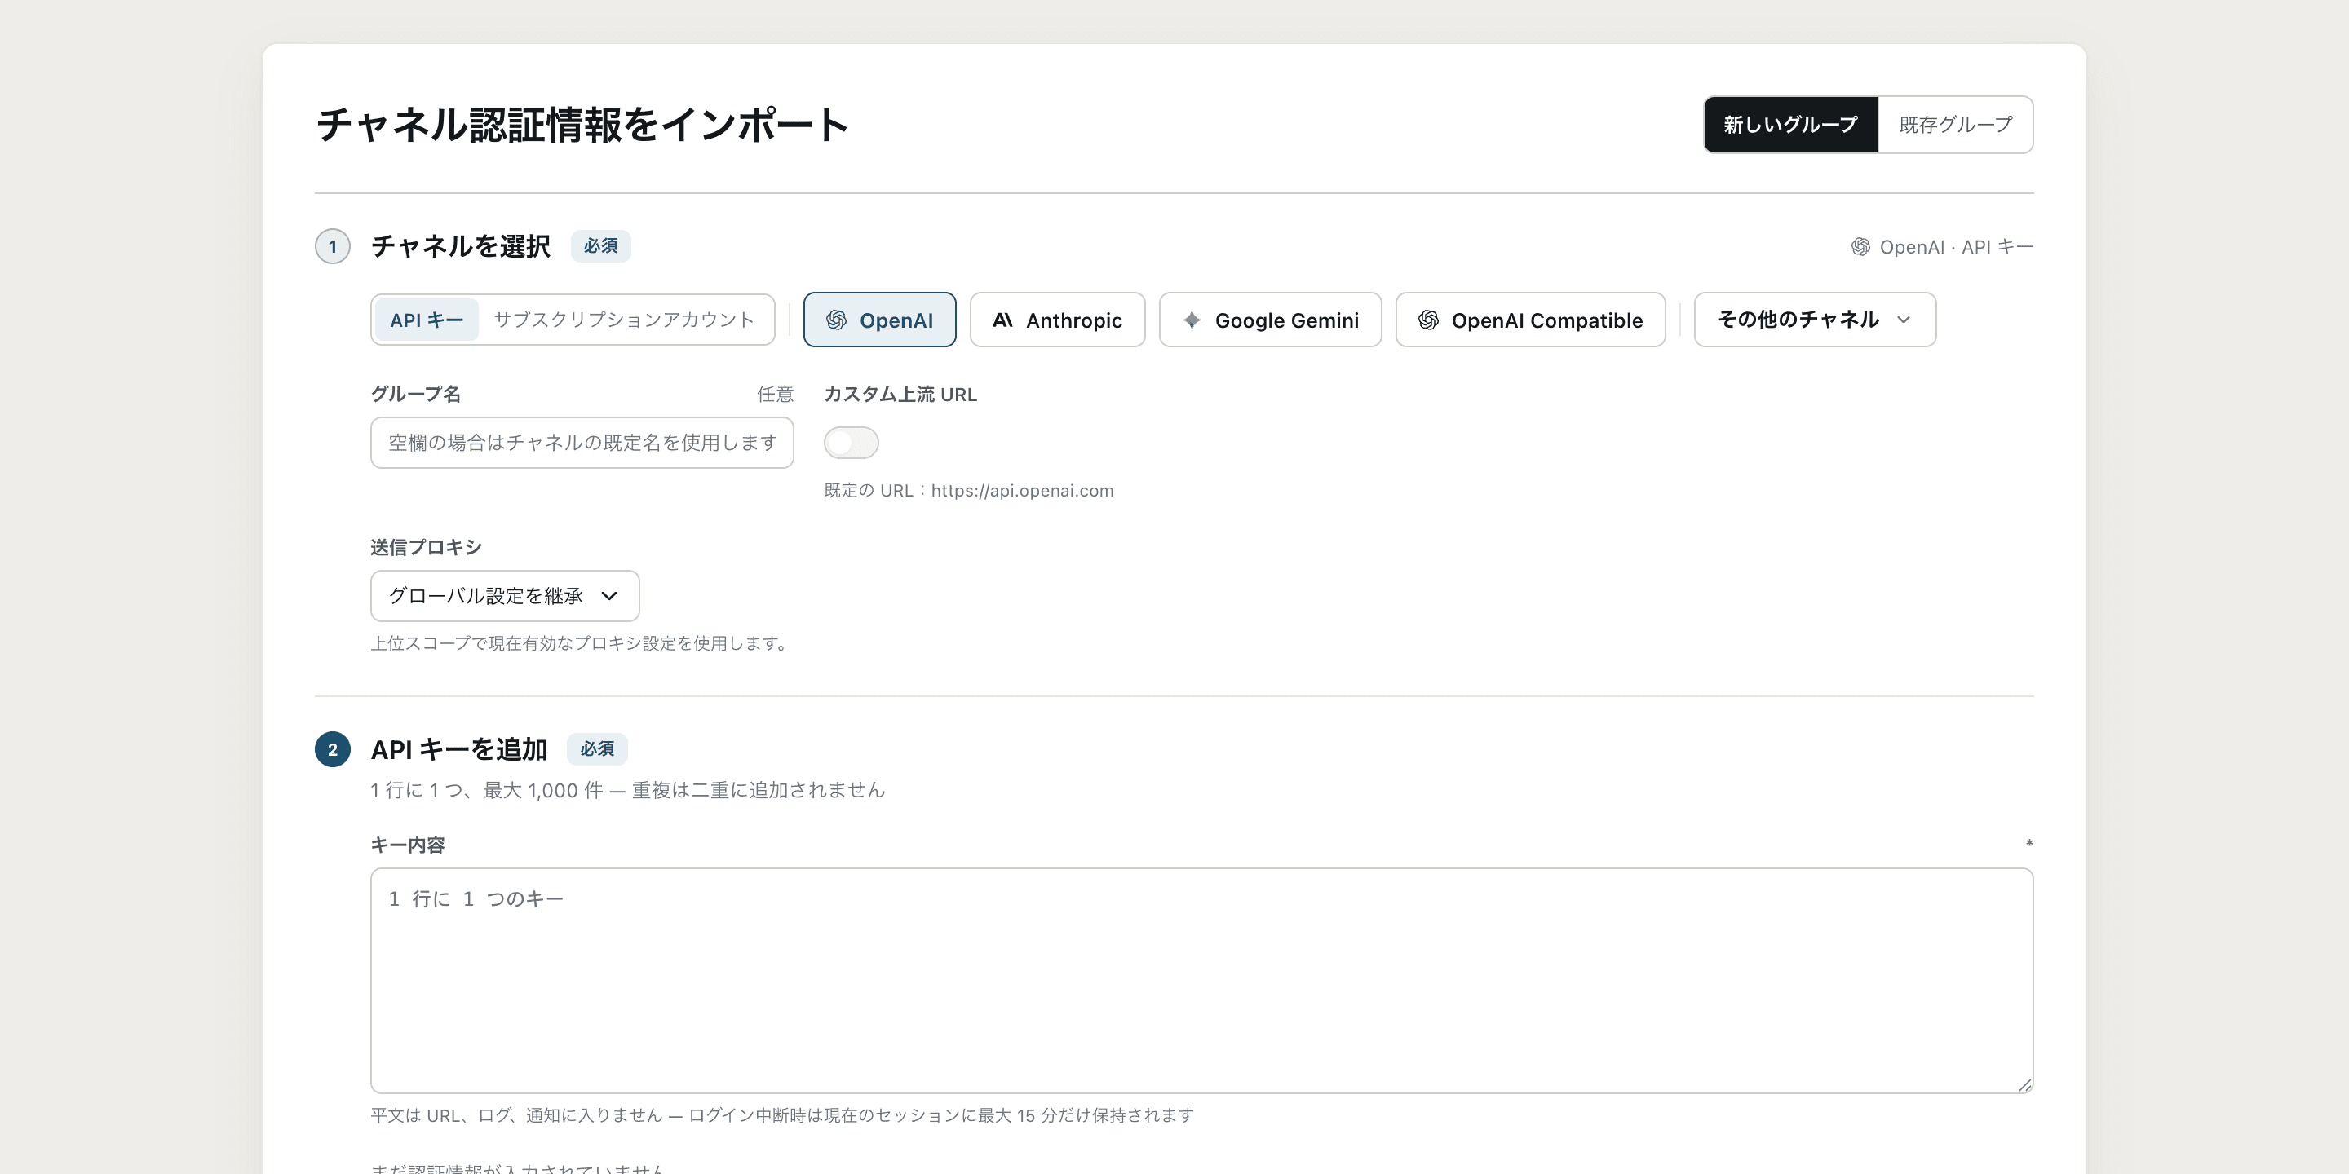Click the 必須 badge next to API キーを追加

pyautogui.click(x=597, y=749)
